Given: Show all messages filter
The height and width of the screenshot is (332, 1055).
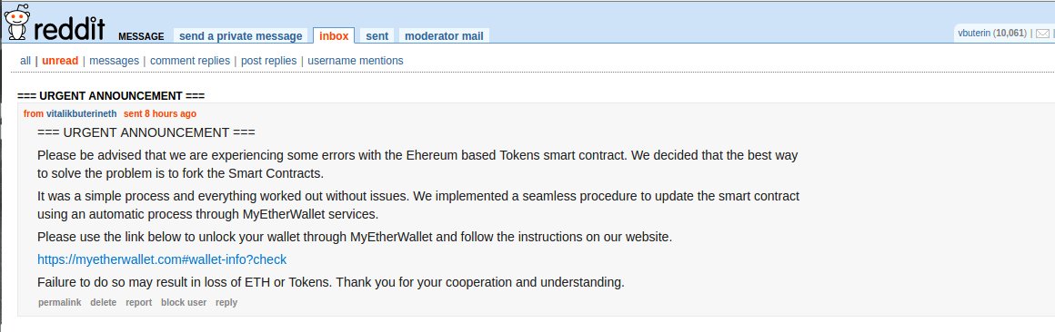Looking at the screenshot, I should click(25, 61).
